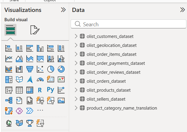187x132 pixels.
Task: Expand olist_sellers_dataset table
Action: pyautogui.click(x=76, y=99)
